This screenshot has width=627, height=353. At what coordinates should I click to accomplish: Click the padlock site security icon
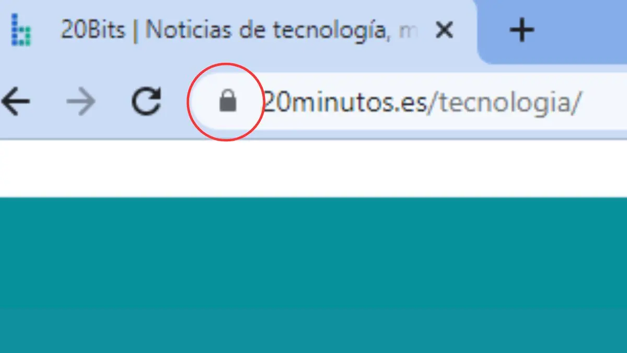[x=228, y=100]
